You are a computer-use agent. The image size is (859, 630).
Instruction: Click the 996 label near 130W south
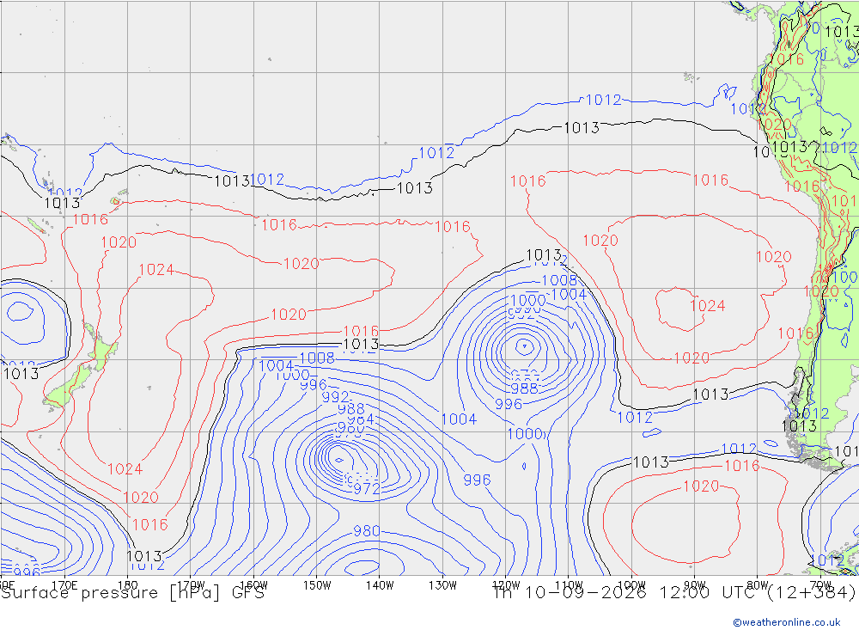point(477,480)
